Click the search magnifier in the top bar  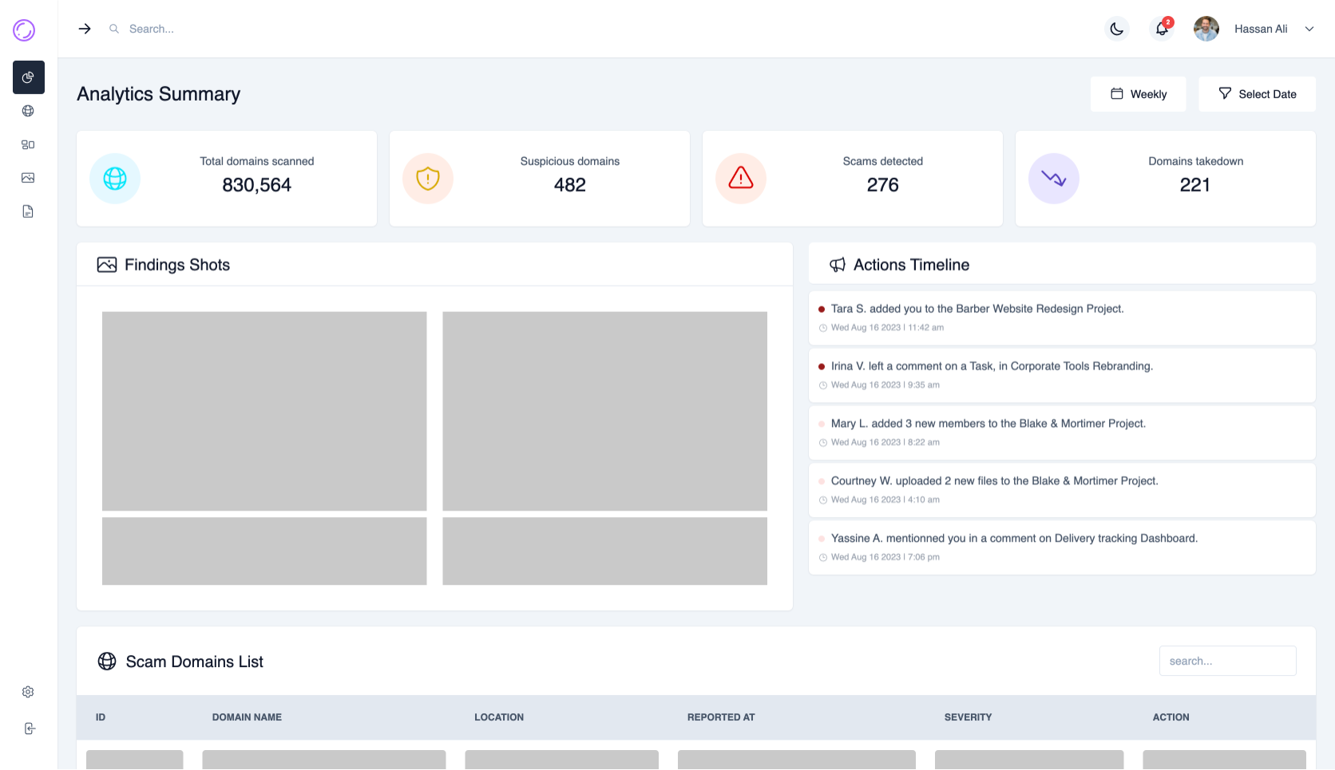(113, 28)
